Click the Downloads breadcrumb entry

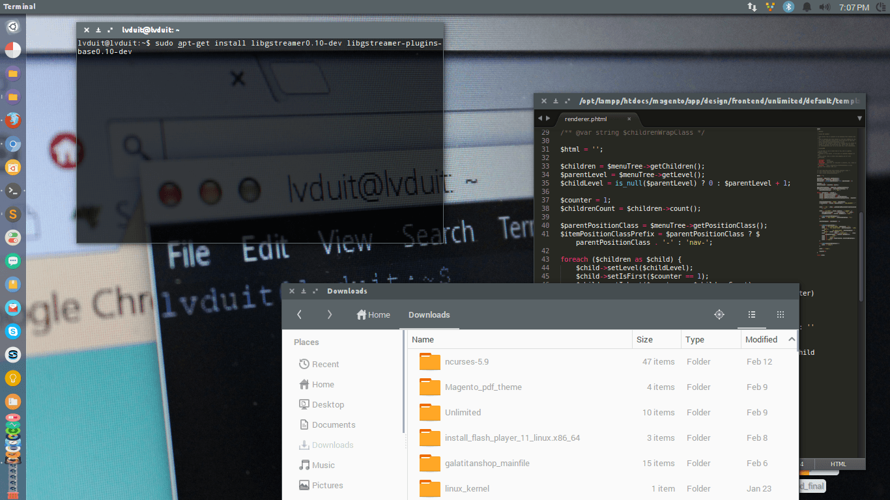click(x=429, y=314)
